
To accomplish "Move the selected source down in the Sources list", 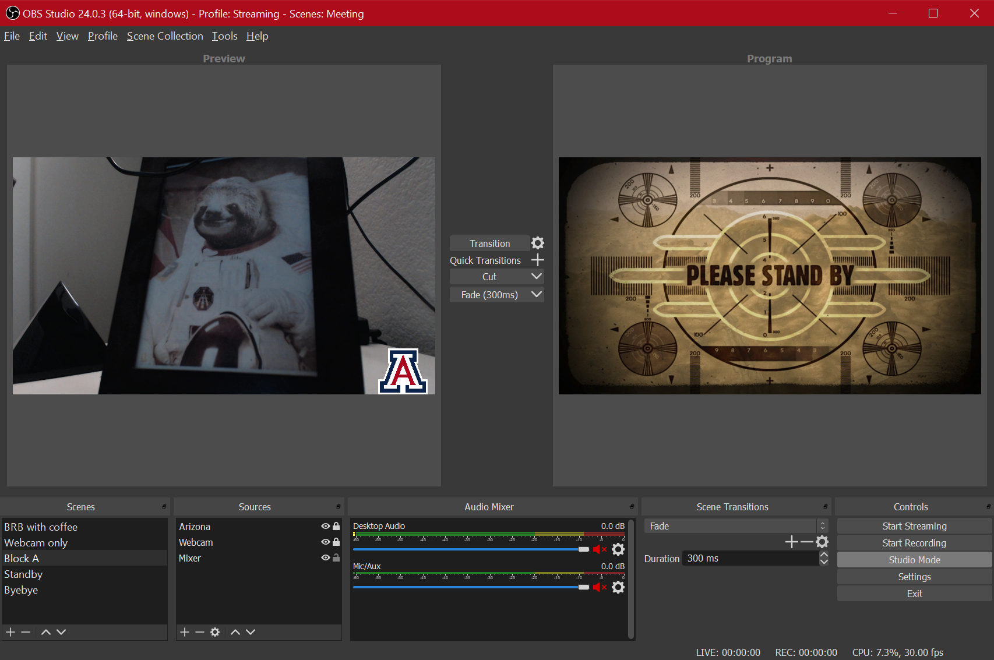I will pyautogui.click(x=251, y=632).
